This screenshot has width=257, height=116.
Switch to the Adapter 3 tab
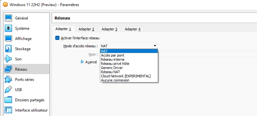click(110, 29)
